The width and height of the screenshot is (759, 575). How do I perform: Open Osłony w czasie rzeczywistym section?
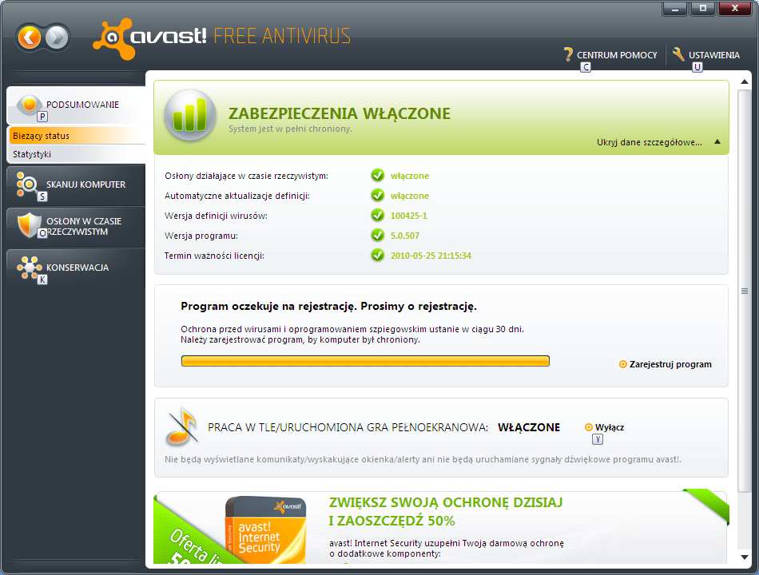coord(77,227)
